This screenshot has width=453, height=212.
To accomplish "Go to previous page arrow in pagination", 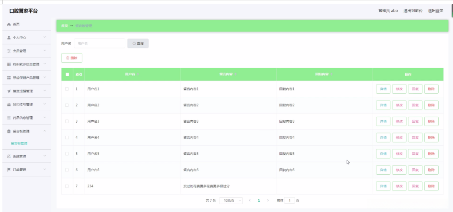I will point(250,200).
